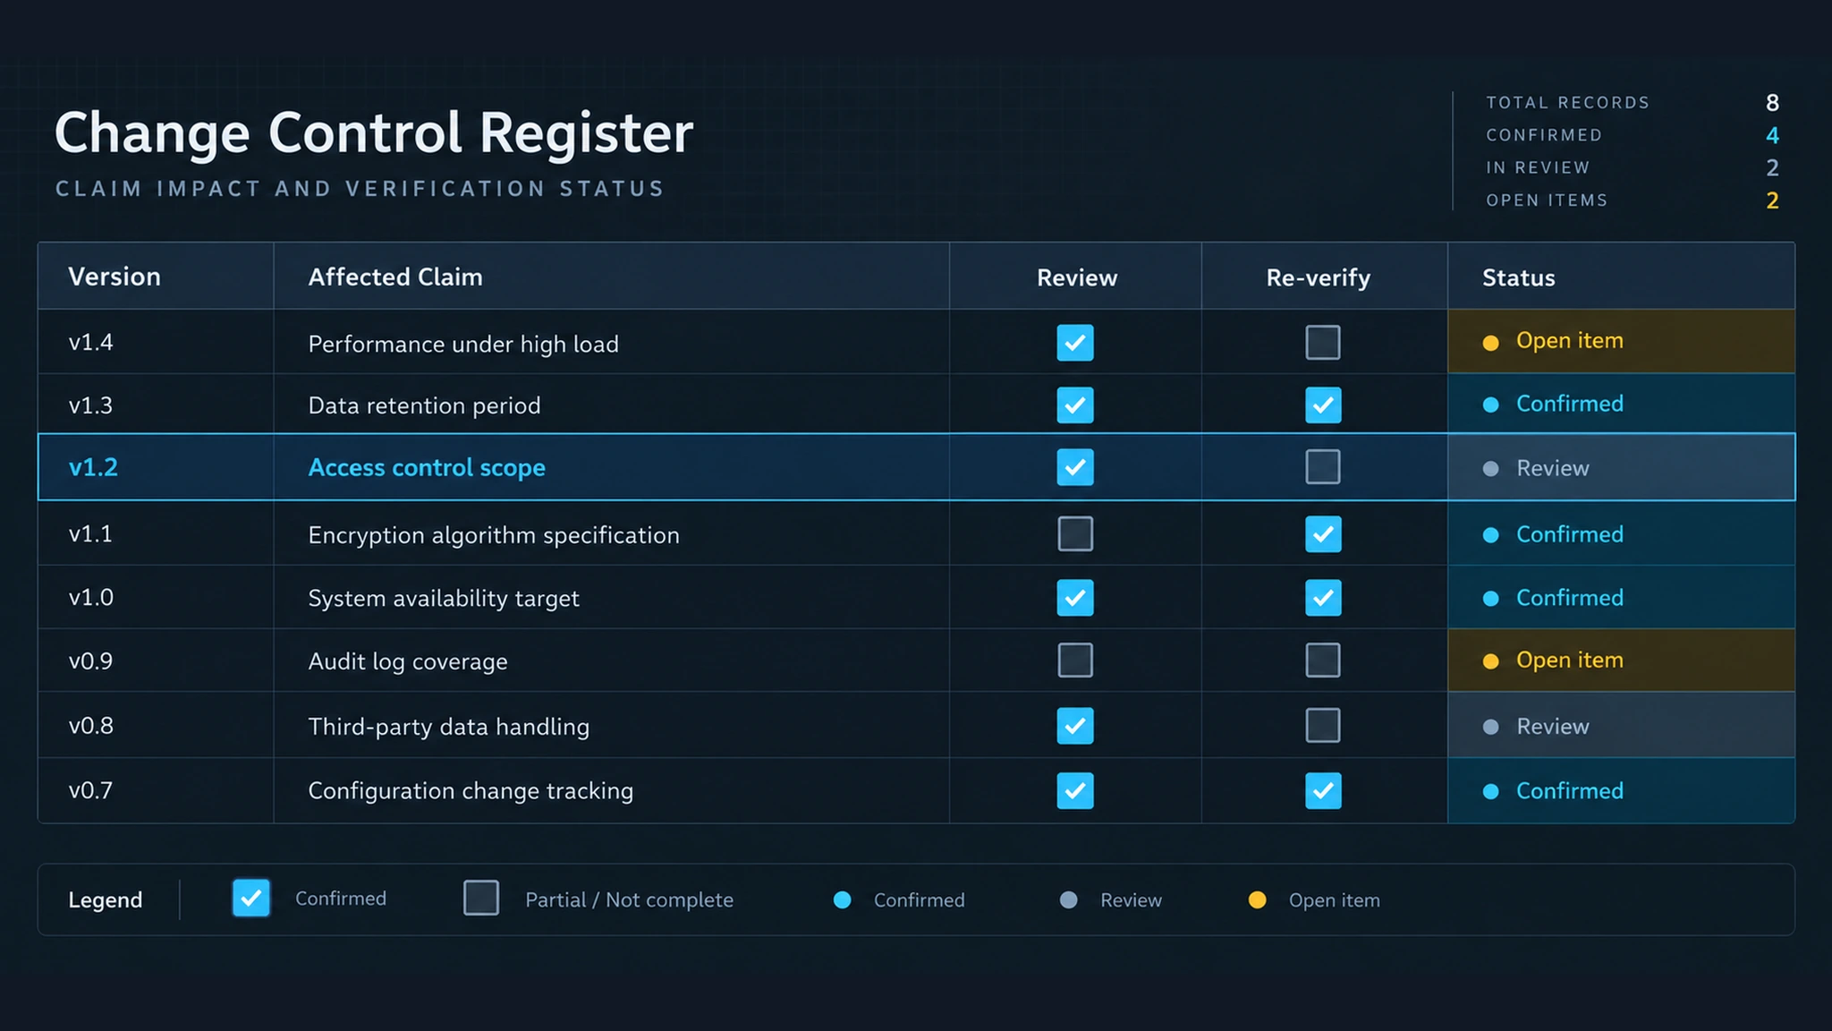Click the Review status in v0.8 row

click(1621, 725)
